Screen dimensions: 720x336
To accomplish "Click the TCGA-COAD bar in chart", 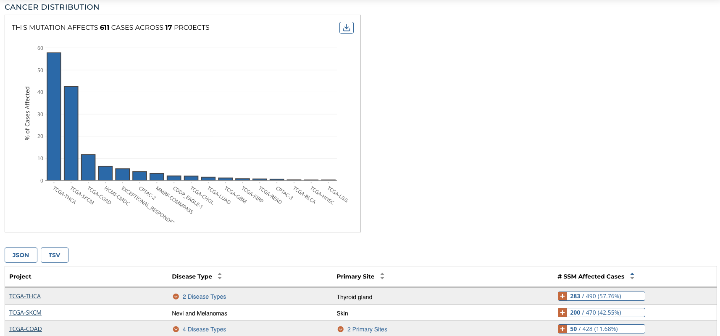I will [x=88, y=167].
